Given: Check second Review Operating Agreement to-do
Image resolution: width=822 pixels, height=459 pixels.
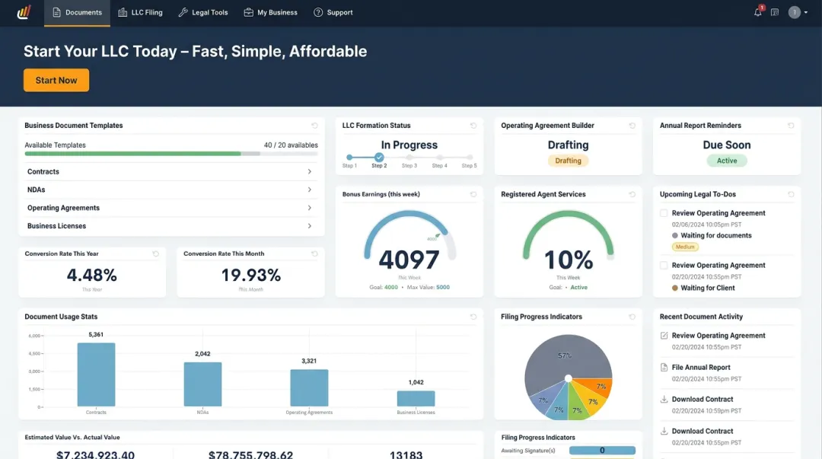Looking at the screenshot, I should click(x=664, y=266).
